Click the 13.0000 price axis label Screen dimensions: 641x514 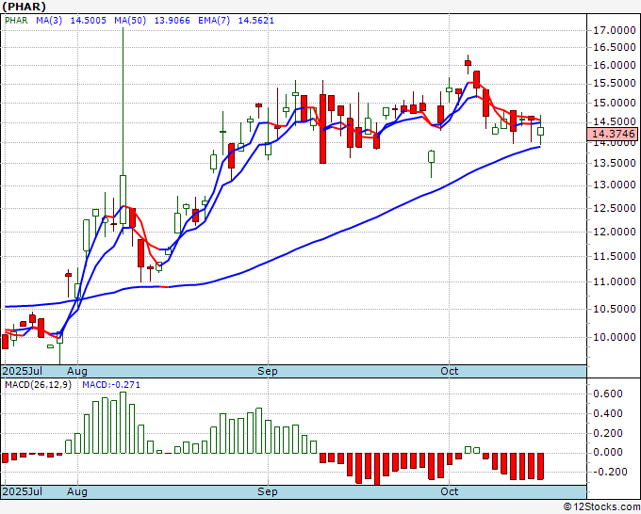pos(614,185)
